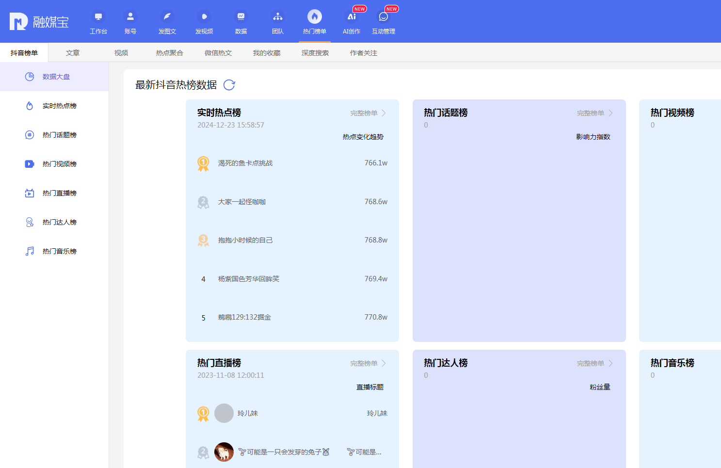Viewport: 721px width, 468px height.
Task: Switch to the 我的收藏 tab
Action: coord(267,53)
